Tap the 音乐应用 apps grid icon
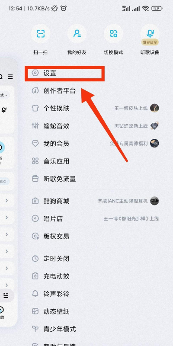Viewport: 173px width, 346px height. point(35,161)
